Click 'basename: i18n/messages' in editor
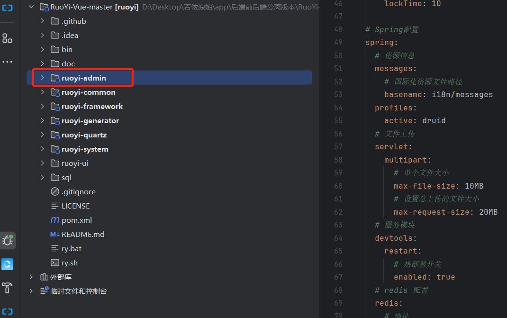The image size is (507, 318). [438, 94]
